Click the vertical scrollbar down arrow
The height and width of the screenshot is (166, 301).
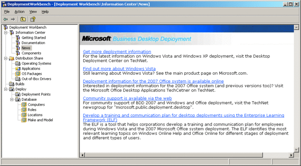pos(297,150)
